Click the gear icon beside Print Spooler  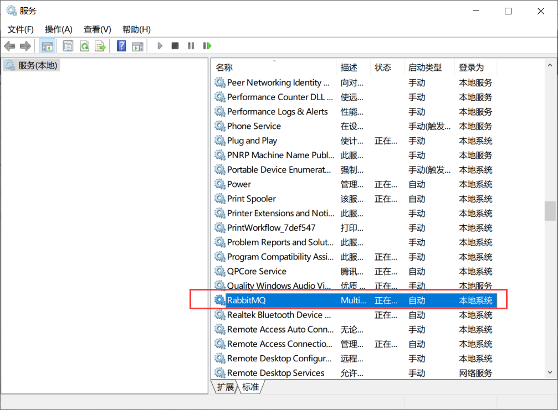click(220, 199)
